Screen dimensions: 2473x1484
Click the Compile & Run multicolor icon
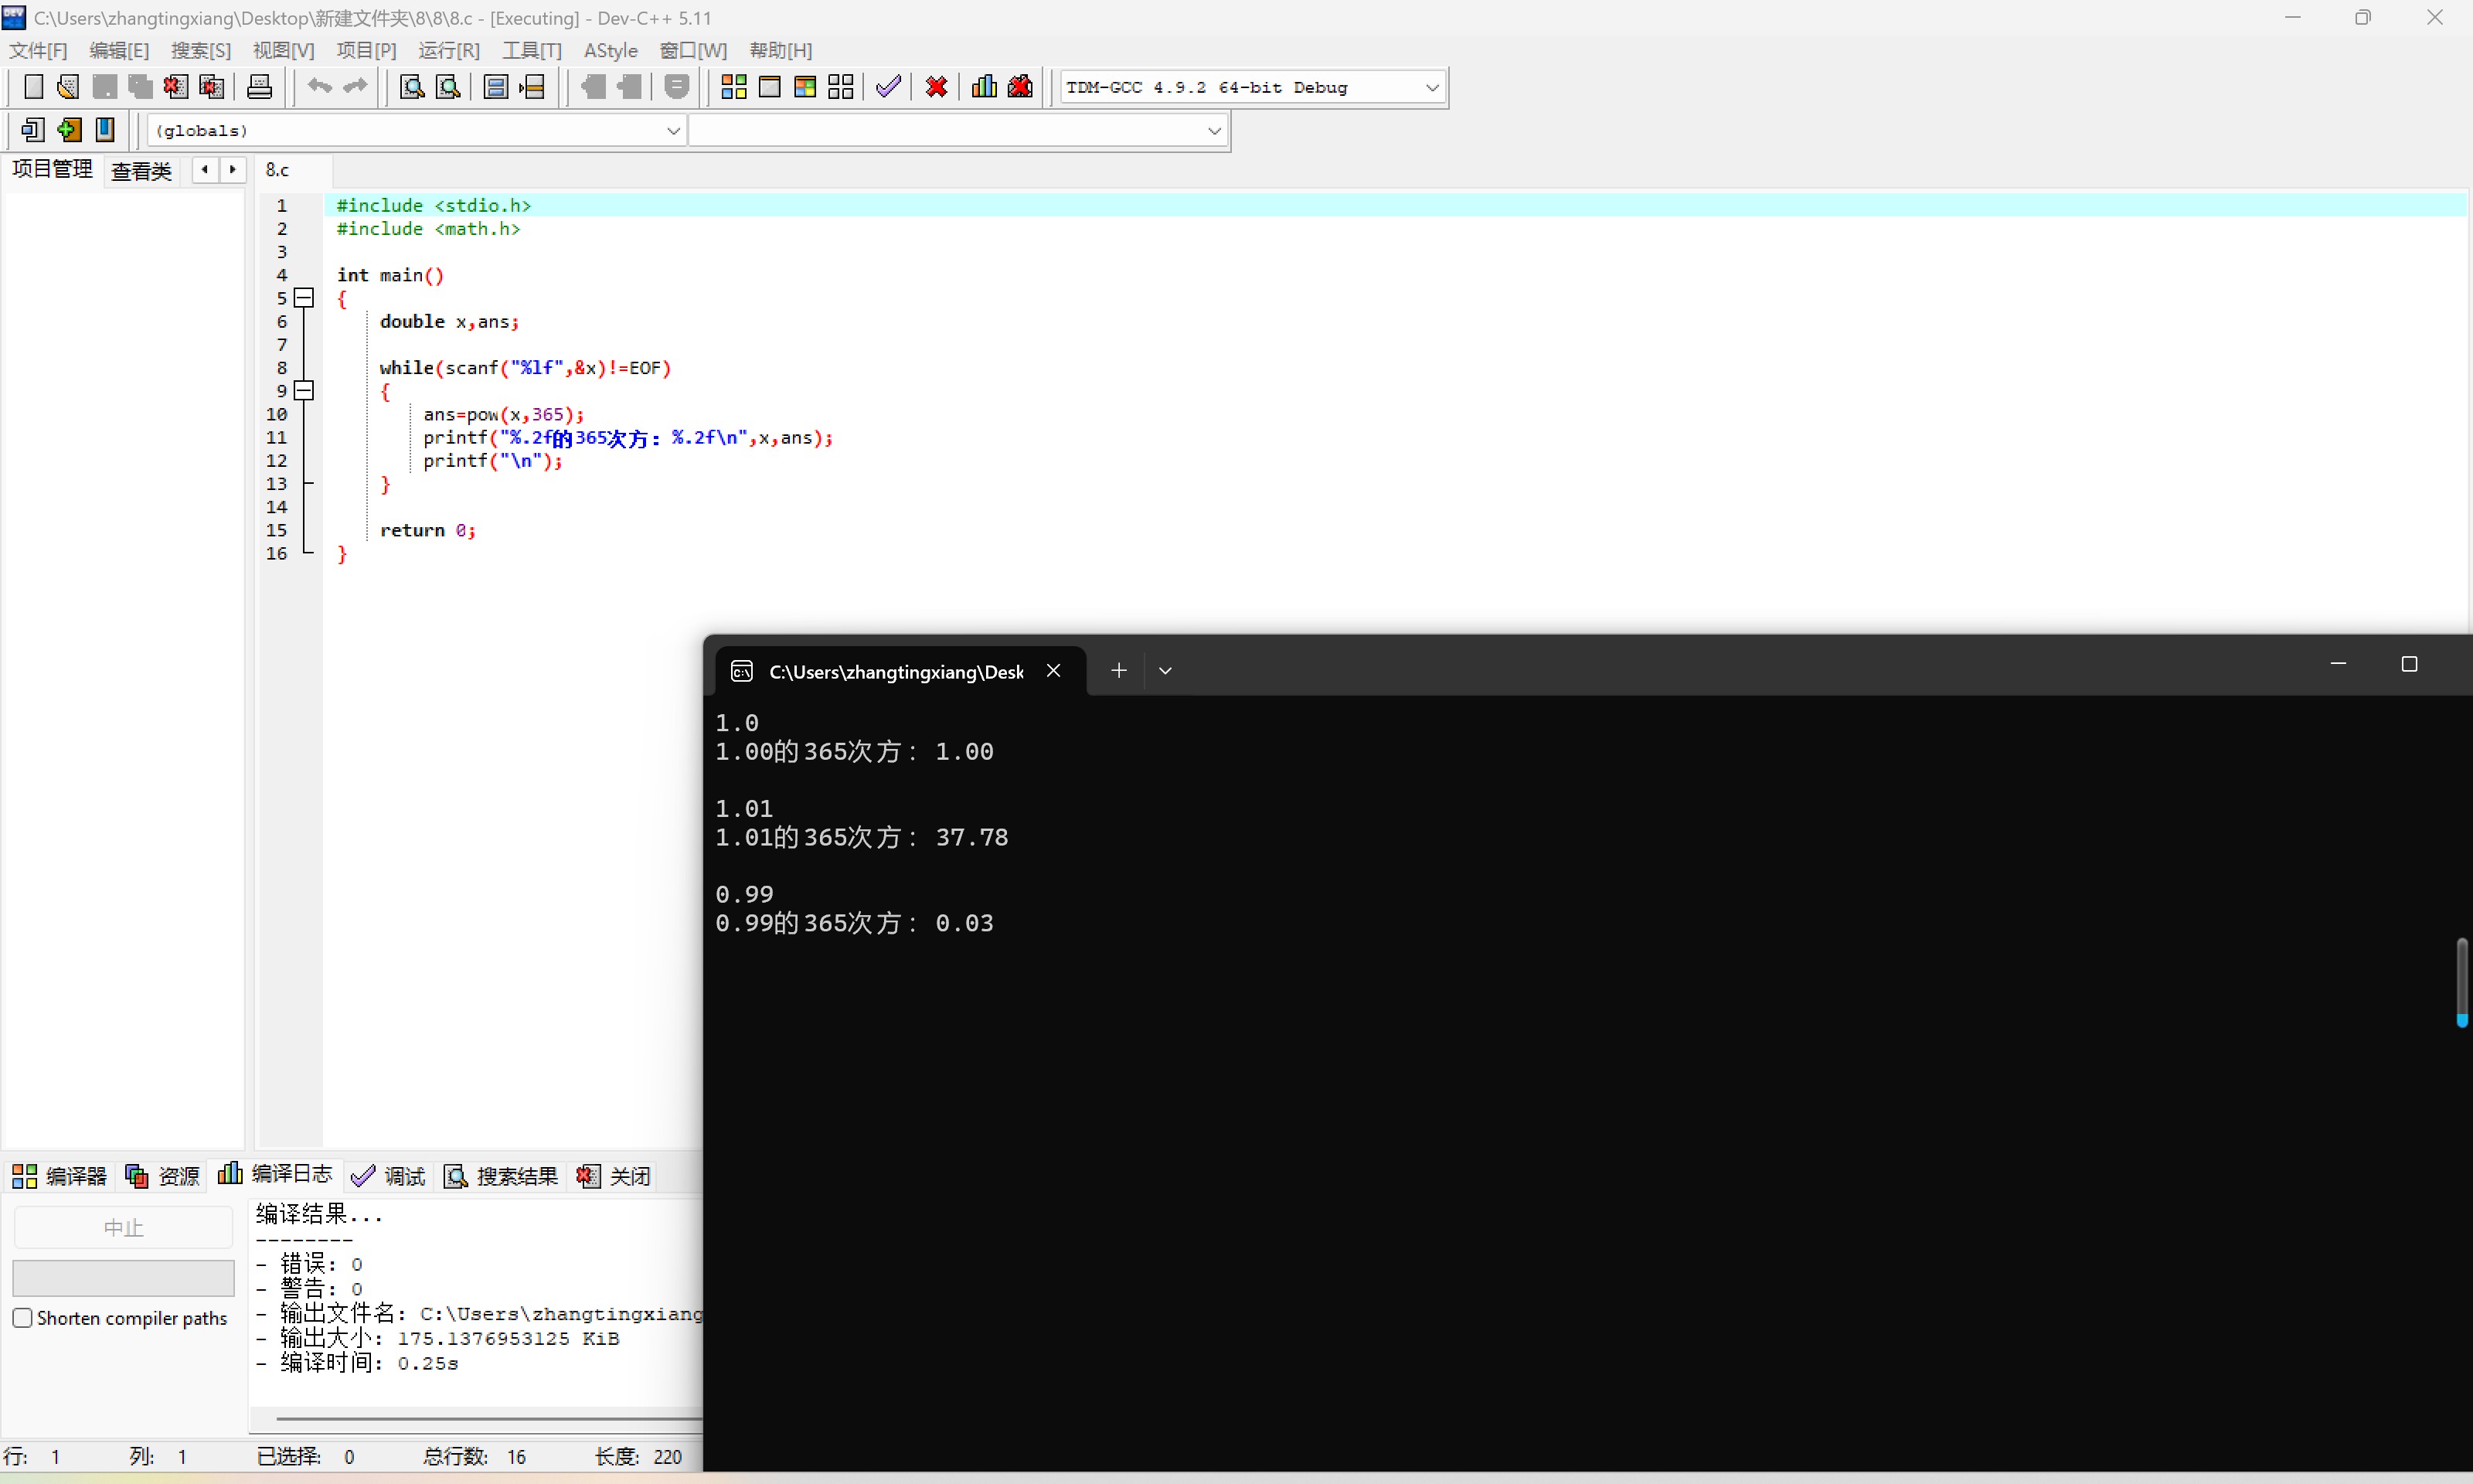[804, 87]
